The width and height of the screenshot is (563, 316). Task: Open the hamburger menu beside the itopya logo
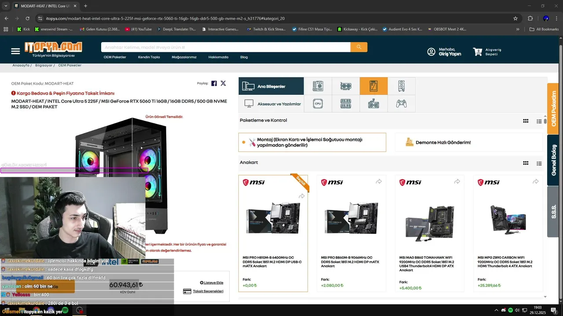point(15,51)
